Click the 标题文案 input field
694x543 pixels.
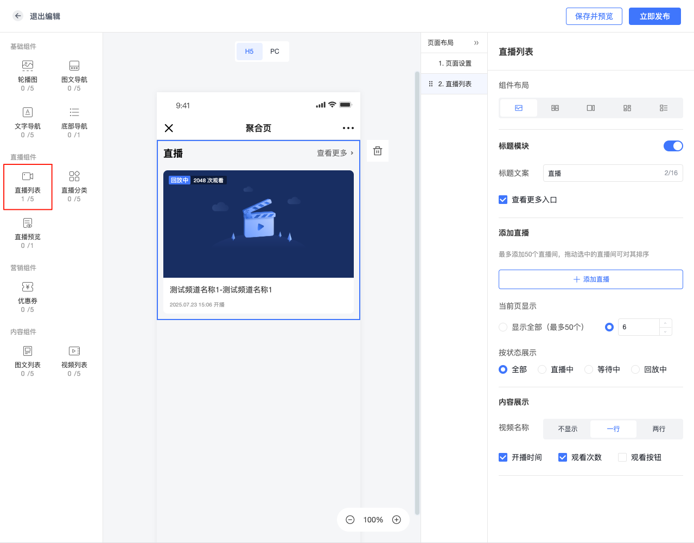click(x=613, y=173)
